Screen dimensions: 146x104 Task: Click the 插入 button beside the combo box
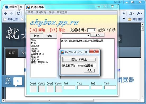coord(97,35)
